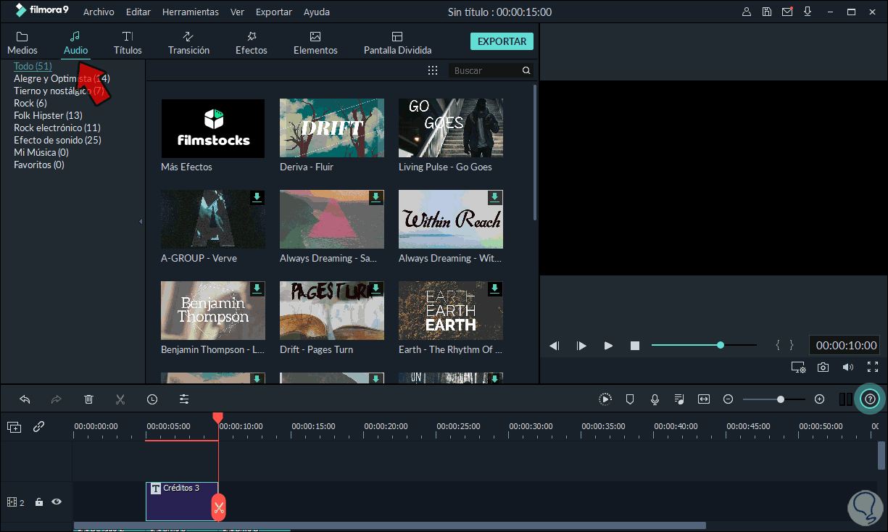Click the Undo arrow icon
Screen dimensions: 888x532
[x=25, y=399]
